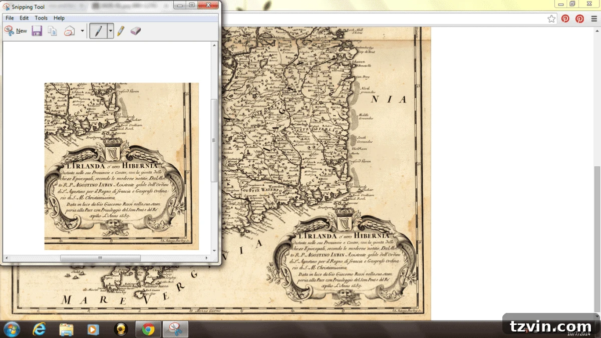The height and width of the screenshot is (338, 601).
Task: Click the Snipping Tool scroll-up arrow
Action: point(214,46)
